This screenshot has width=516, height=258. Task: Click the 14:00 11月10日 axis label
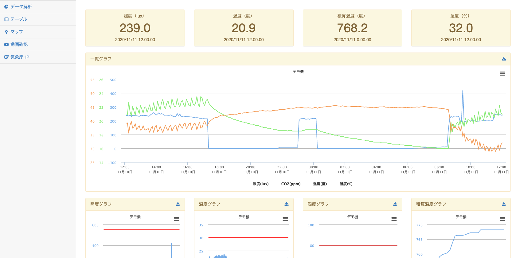coord(156,170)
